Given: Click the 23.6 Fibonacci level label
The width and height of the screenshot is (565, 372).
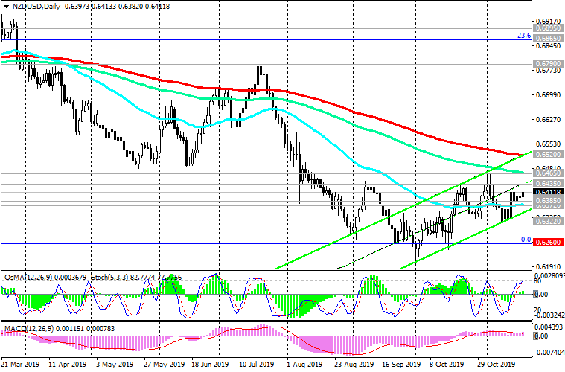Looking at the screenshot, I should pos(523,36).
